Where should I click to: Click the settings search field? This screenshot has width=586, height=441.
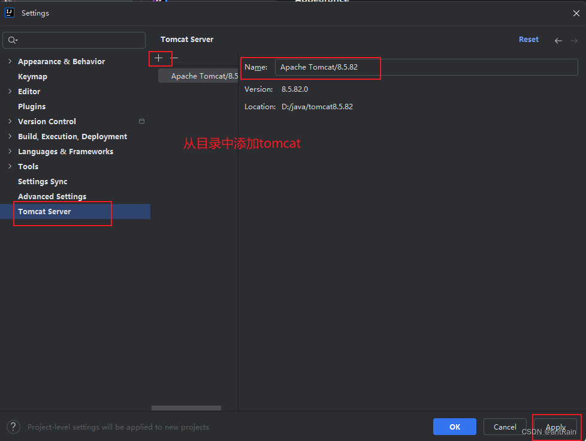(74, 40)
